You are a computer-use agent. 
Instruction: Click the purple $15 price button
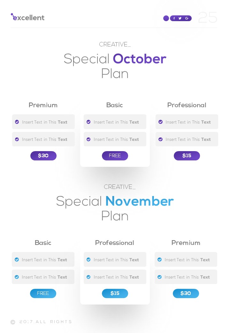[187, 156]
